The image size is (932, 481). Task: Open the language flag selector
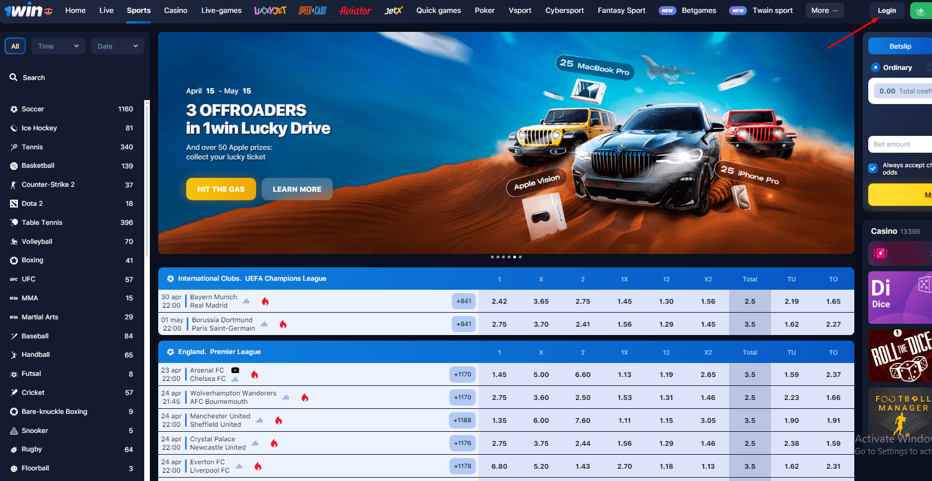[x=49, y=11]
